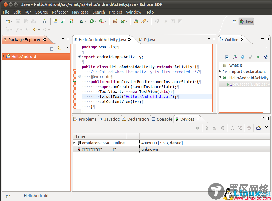Screen dimensions: 272x201
Task: Click the Open Perspective icon
Action: [234, 22]
